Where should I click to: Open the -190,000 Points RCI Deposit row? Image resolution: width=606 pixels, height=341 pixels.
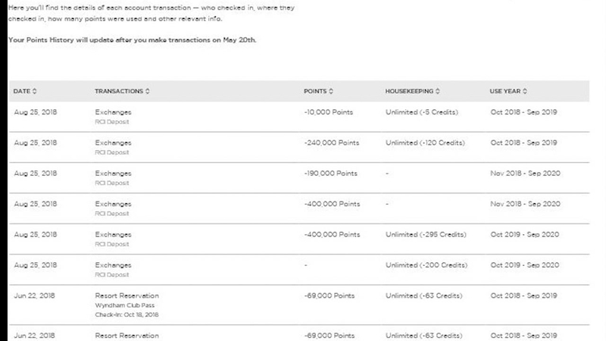[x=299, y=178]
